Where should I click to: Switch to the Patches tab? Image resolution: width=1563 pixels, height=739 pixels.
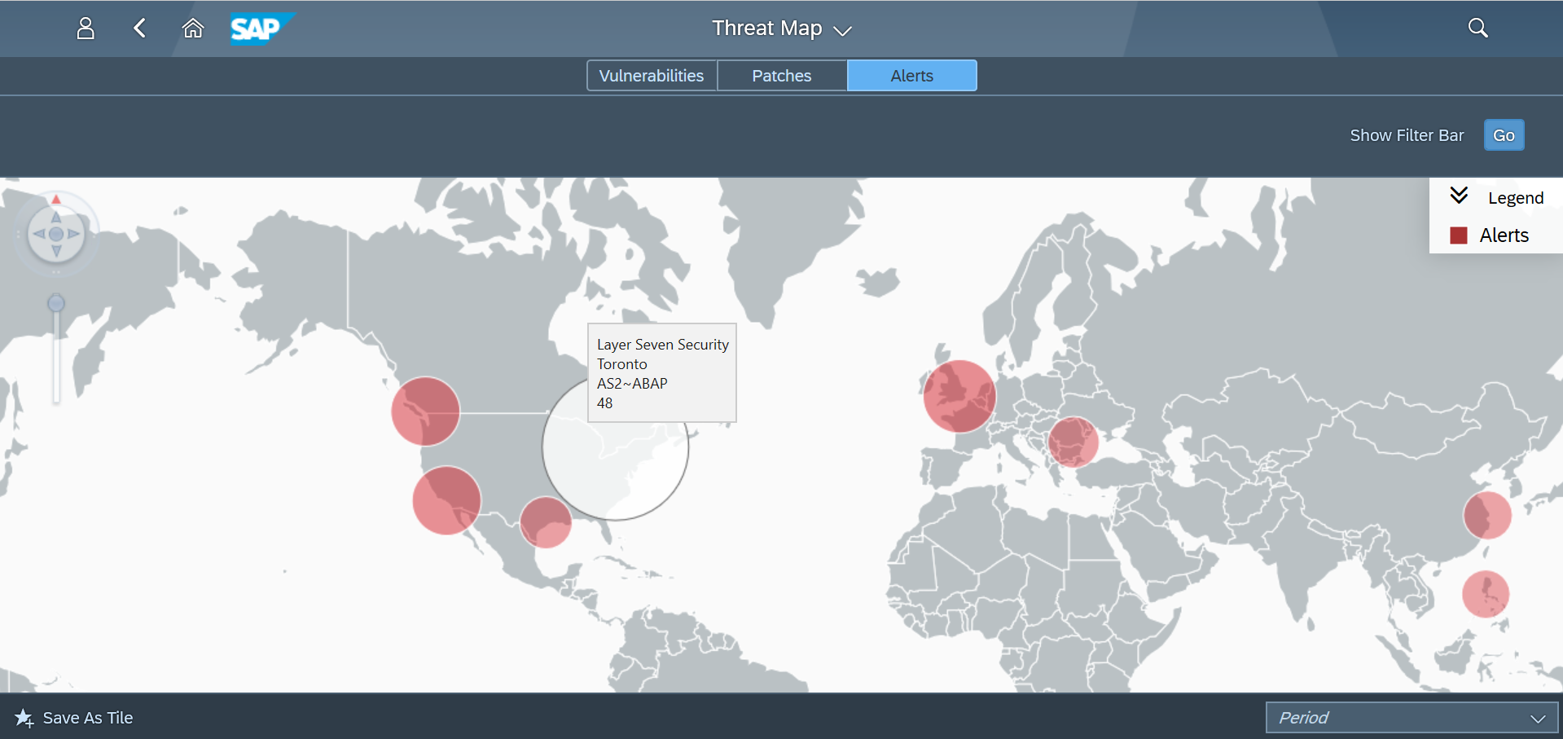click(x=782, y=76)
